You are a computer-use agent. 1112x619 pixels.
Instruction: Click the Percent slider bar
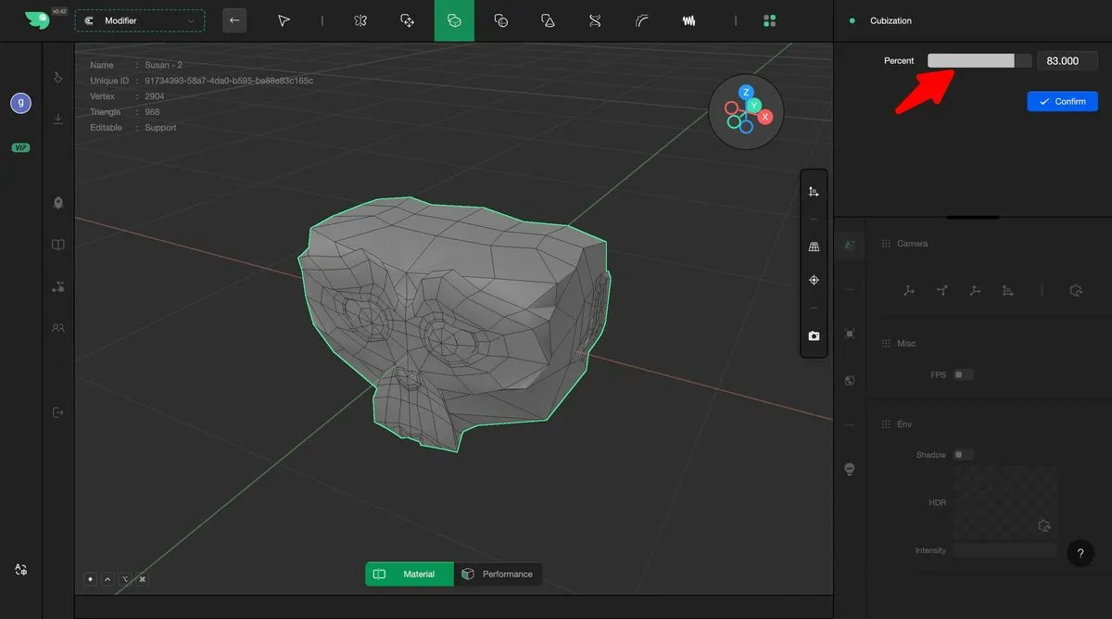[x=979, y=61]
